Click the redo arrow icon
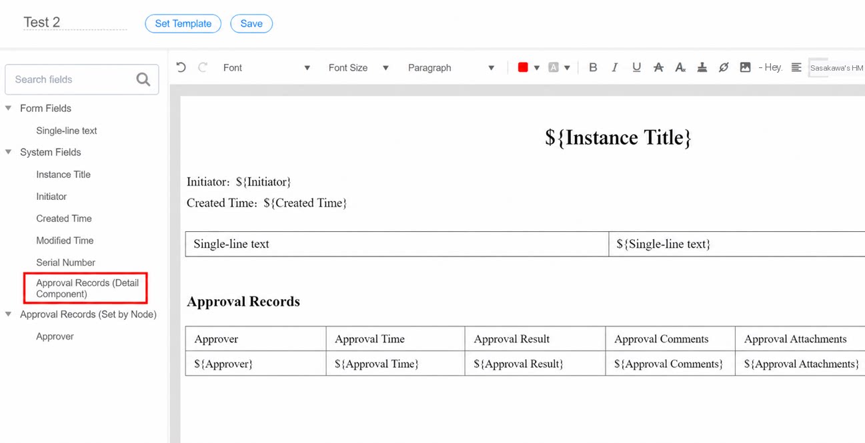Screen dimensions: 865x443 [x=203, y=67]
